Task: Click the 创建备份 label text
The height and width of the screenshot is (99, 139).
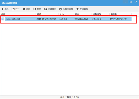Action: tap(52, 9)
